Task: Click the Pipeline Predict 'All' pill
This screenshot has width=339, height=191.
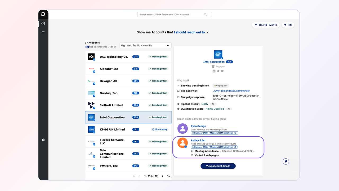Action: tap(213, 104)
